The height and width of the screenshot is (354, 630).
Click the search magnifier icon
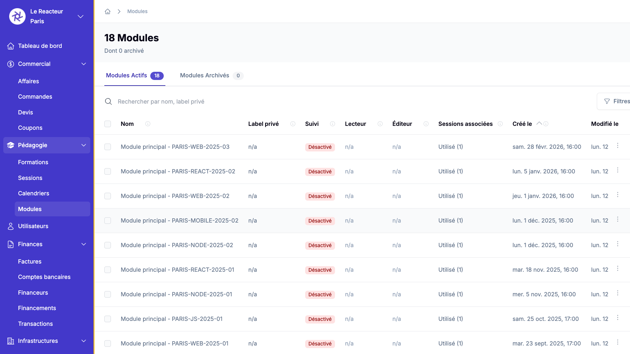[108, 102]
